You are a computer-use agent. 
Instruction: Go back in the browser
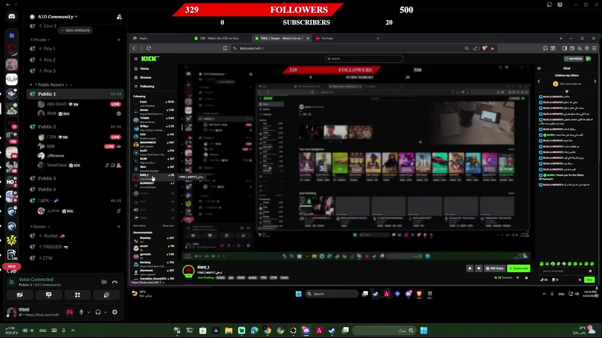pos(134,48)
